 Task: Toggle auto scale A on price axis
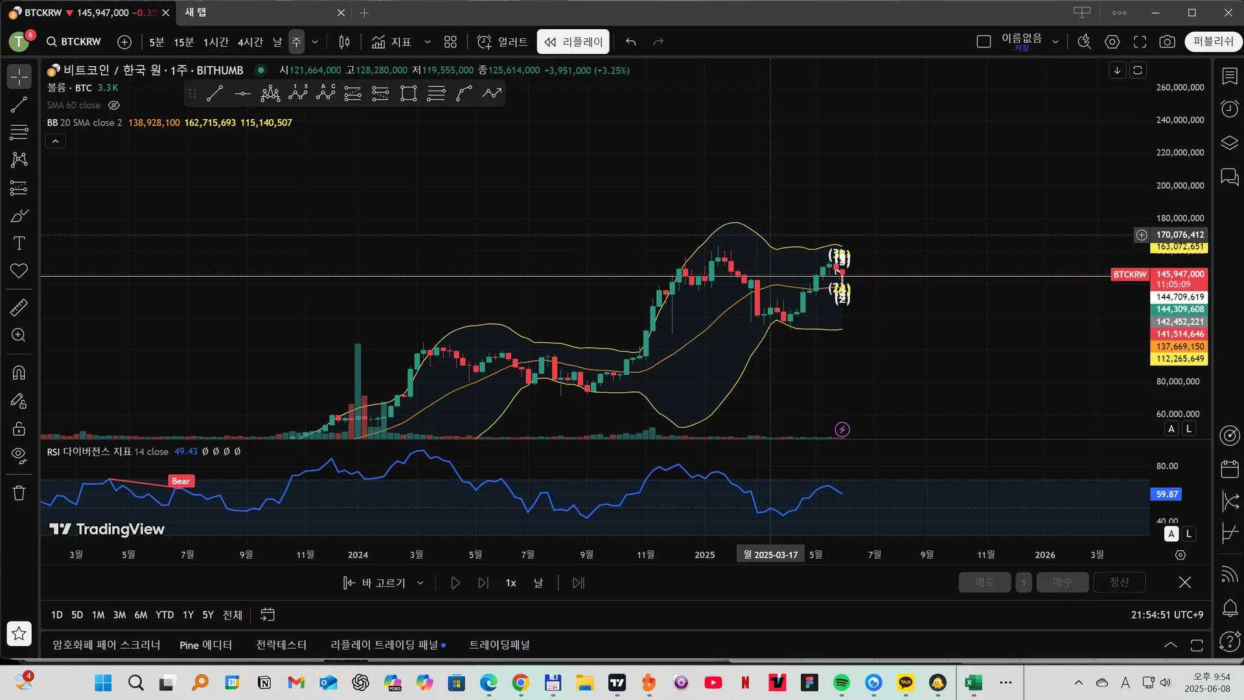click(x=1171, y=428)
